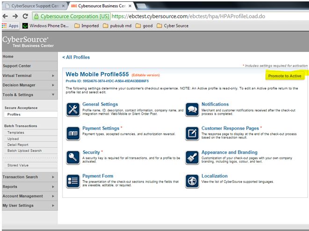This screenshot has height=231, width=309.
Task: Open the Payment Form link
Action: tap(98, 176)
